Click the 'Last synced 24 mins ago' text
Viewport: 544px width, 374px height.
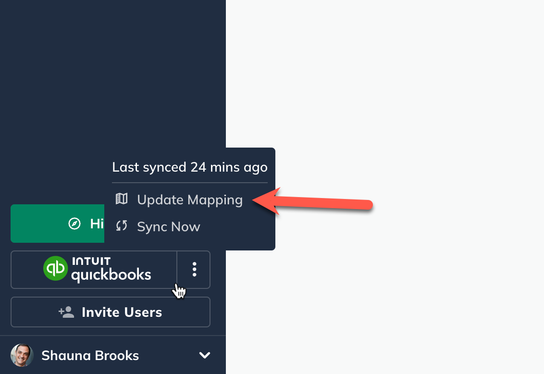tap(190, 167)
